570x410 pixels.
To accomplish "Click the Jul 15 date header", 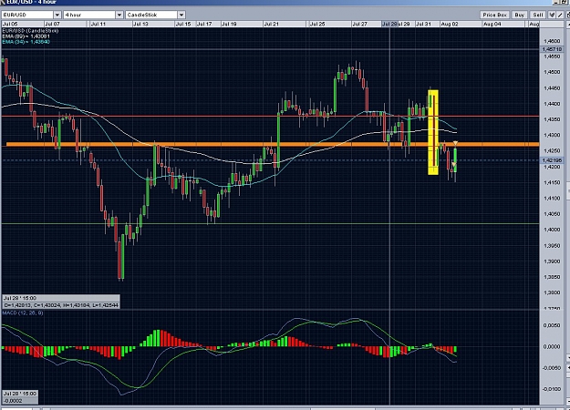I will tap(183, 24).
